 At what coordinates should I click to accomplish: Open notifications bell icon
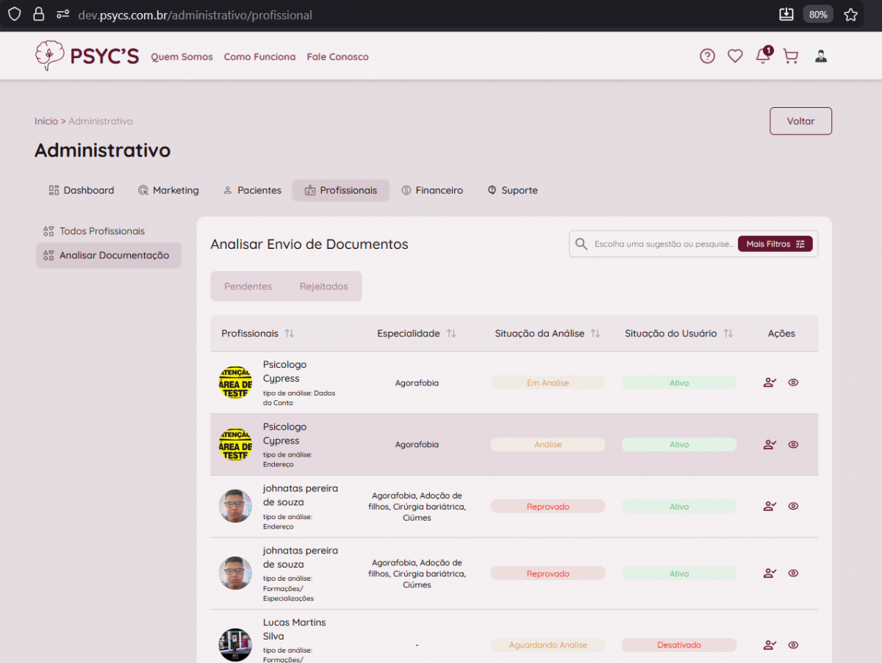pos(763,57)
